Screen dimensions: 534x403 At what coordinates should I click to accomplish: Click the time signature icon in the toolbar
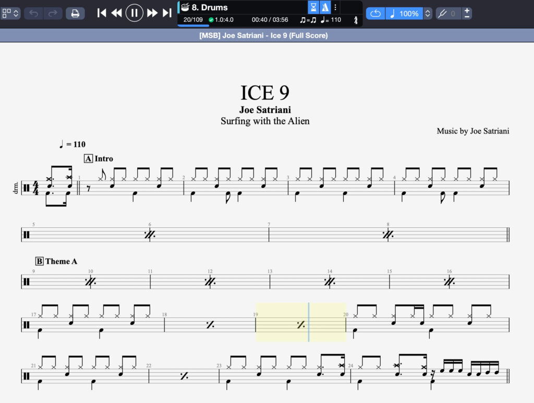pyautogui.click(x=355, y=19)
